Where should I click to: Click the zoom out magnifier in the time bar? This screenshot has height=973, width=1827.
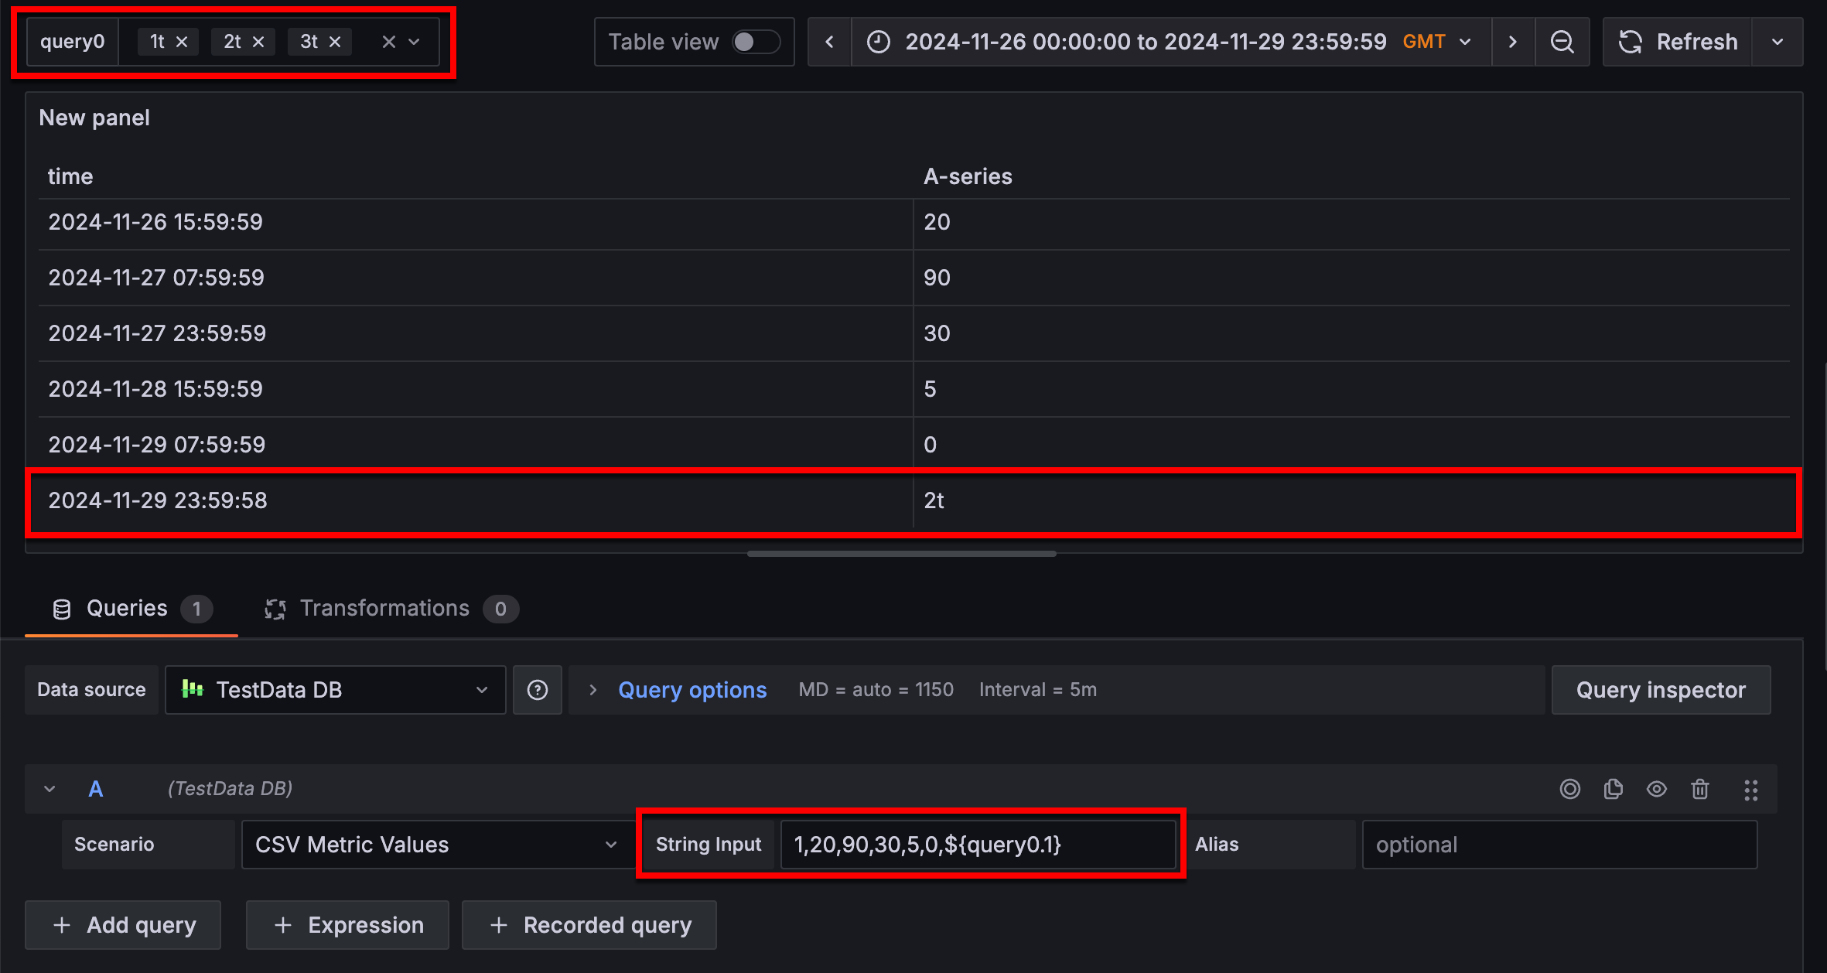(1562, 41)
